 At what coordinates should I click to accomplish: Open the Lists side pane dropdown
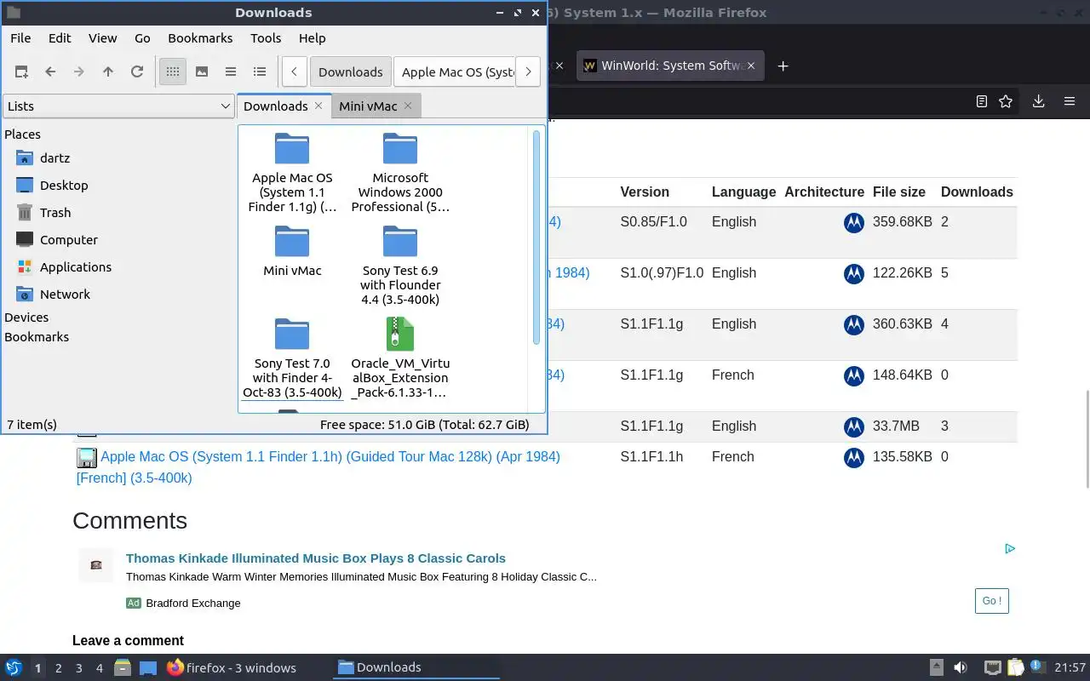coord(118,106)
